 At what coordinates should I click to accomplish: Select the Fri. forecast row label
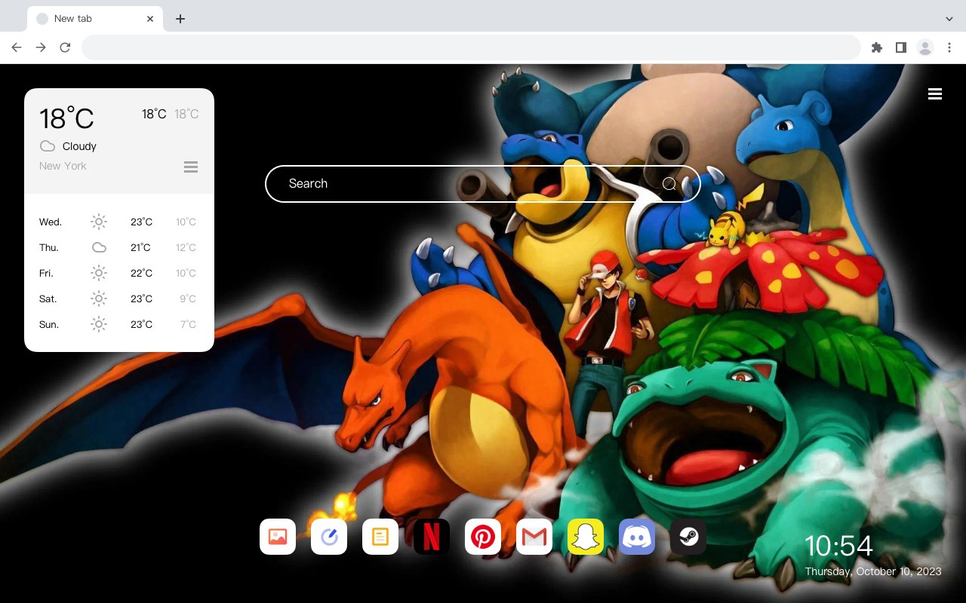coord(47,274)
